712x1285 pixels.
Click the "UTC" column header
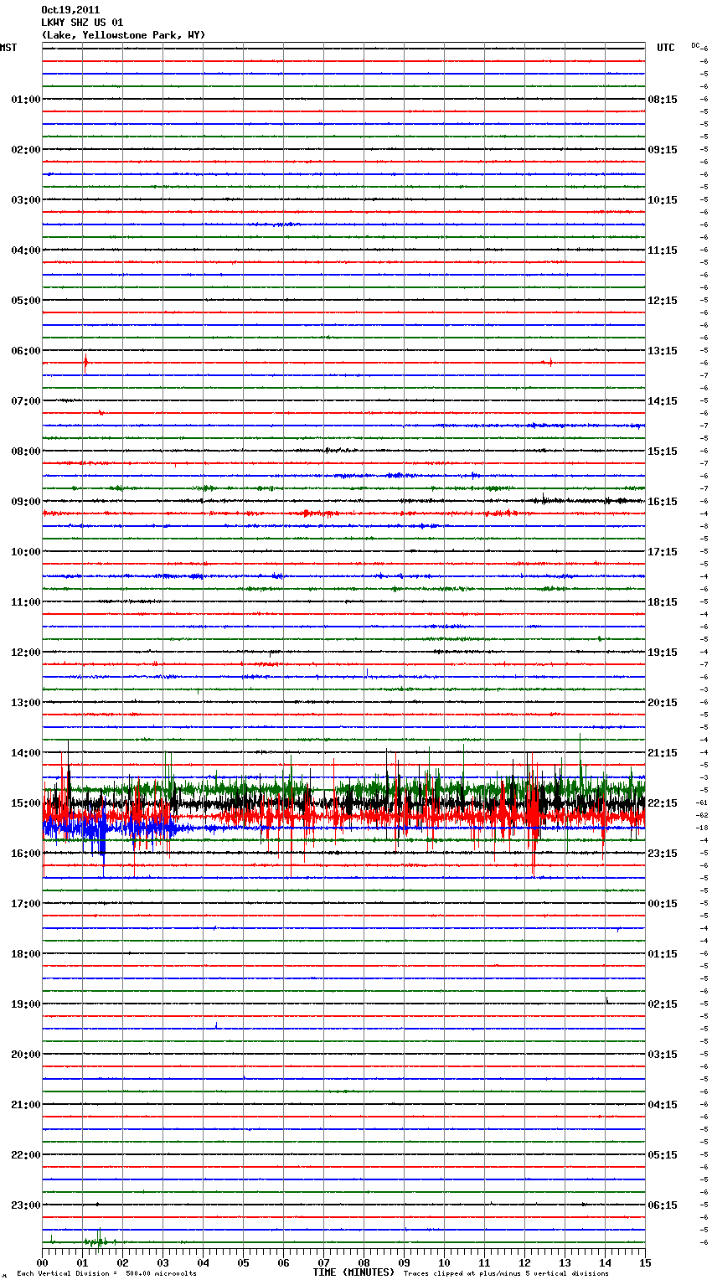click(666, 48)
